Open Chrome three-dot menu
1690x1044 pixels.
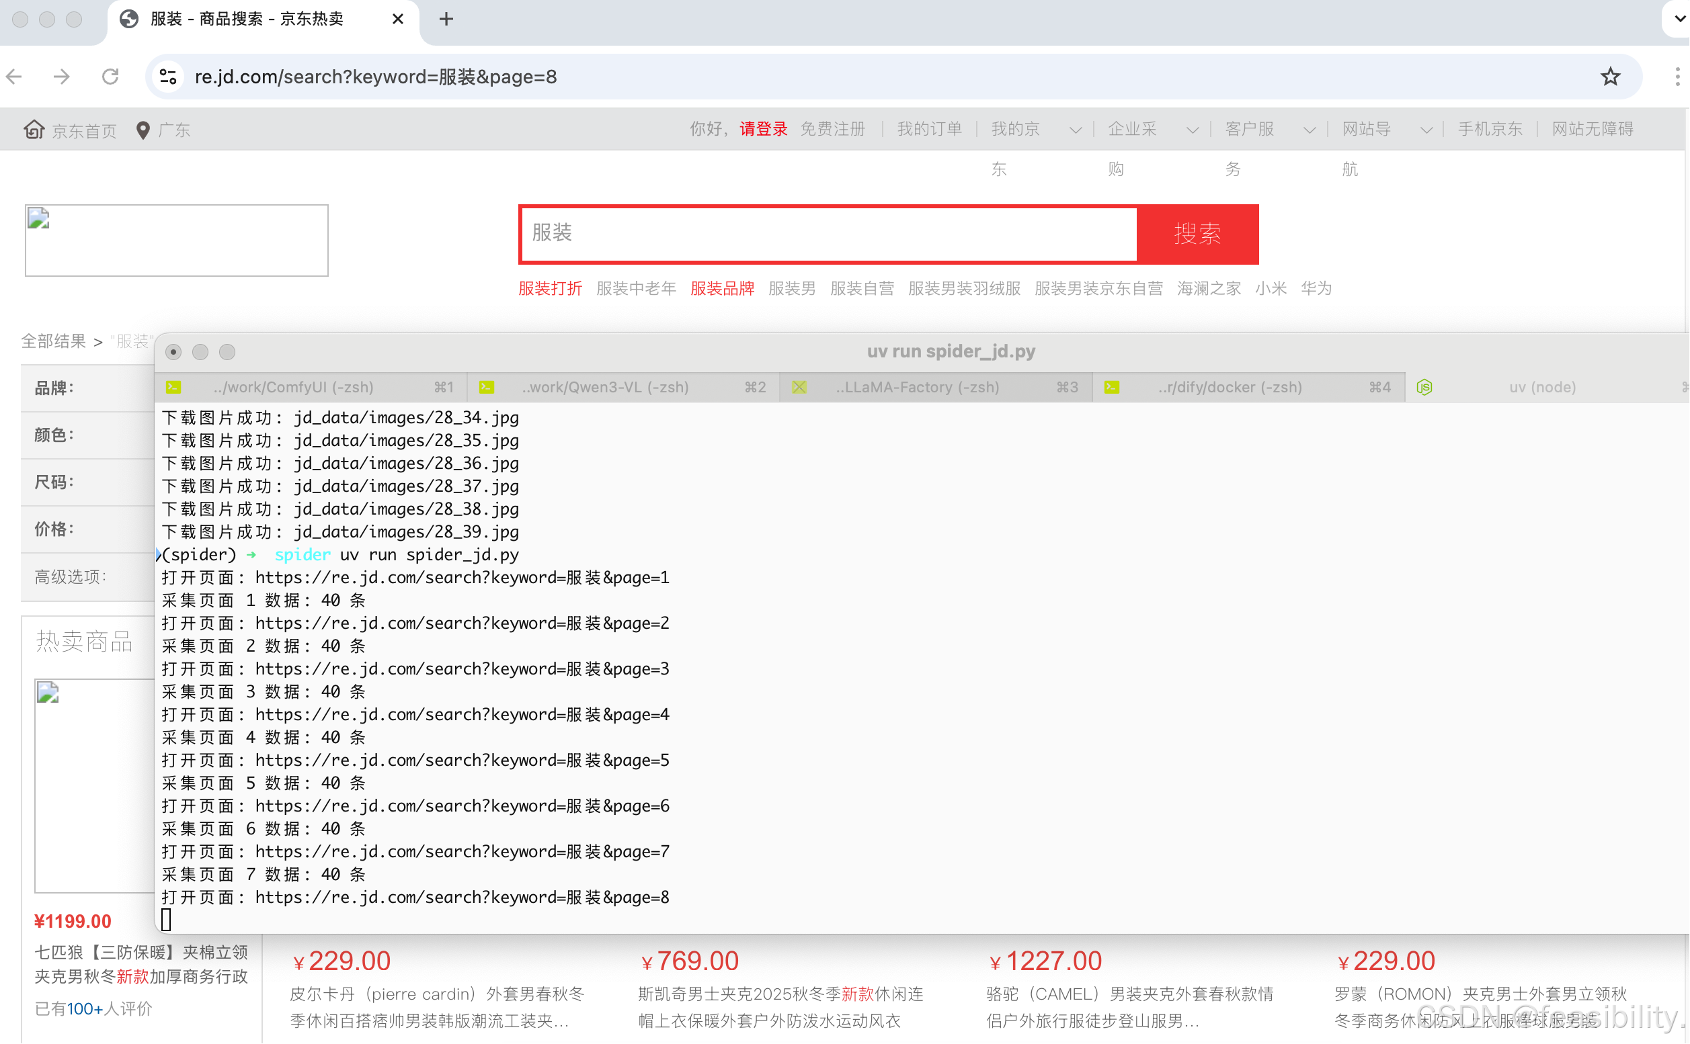(x=1677, y=76)
